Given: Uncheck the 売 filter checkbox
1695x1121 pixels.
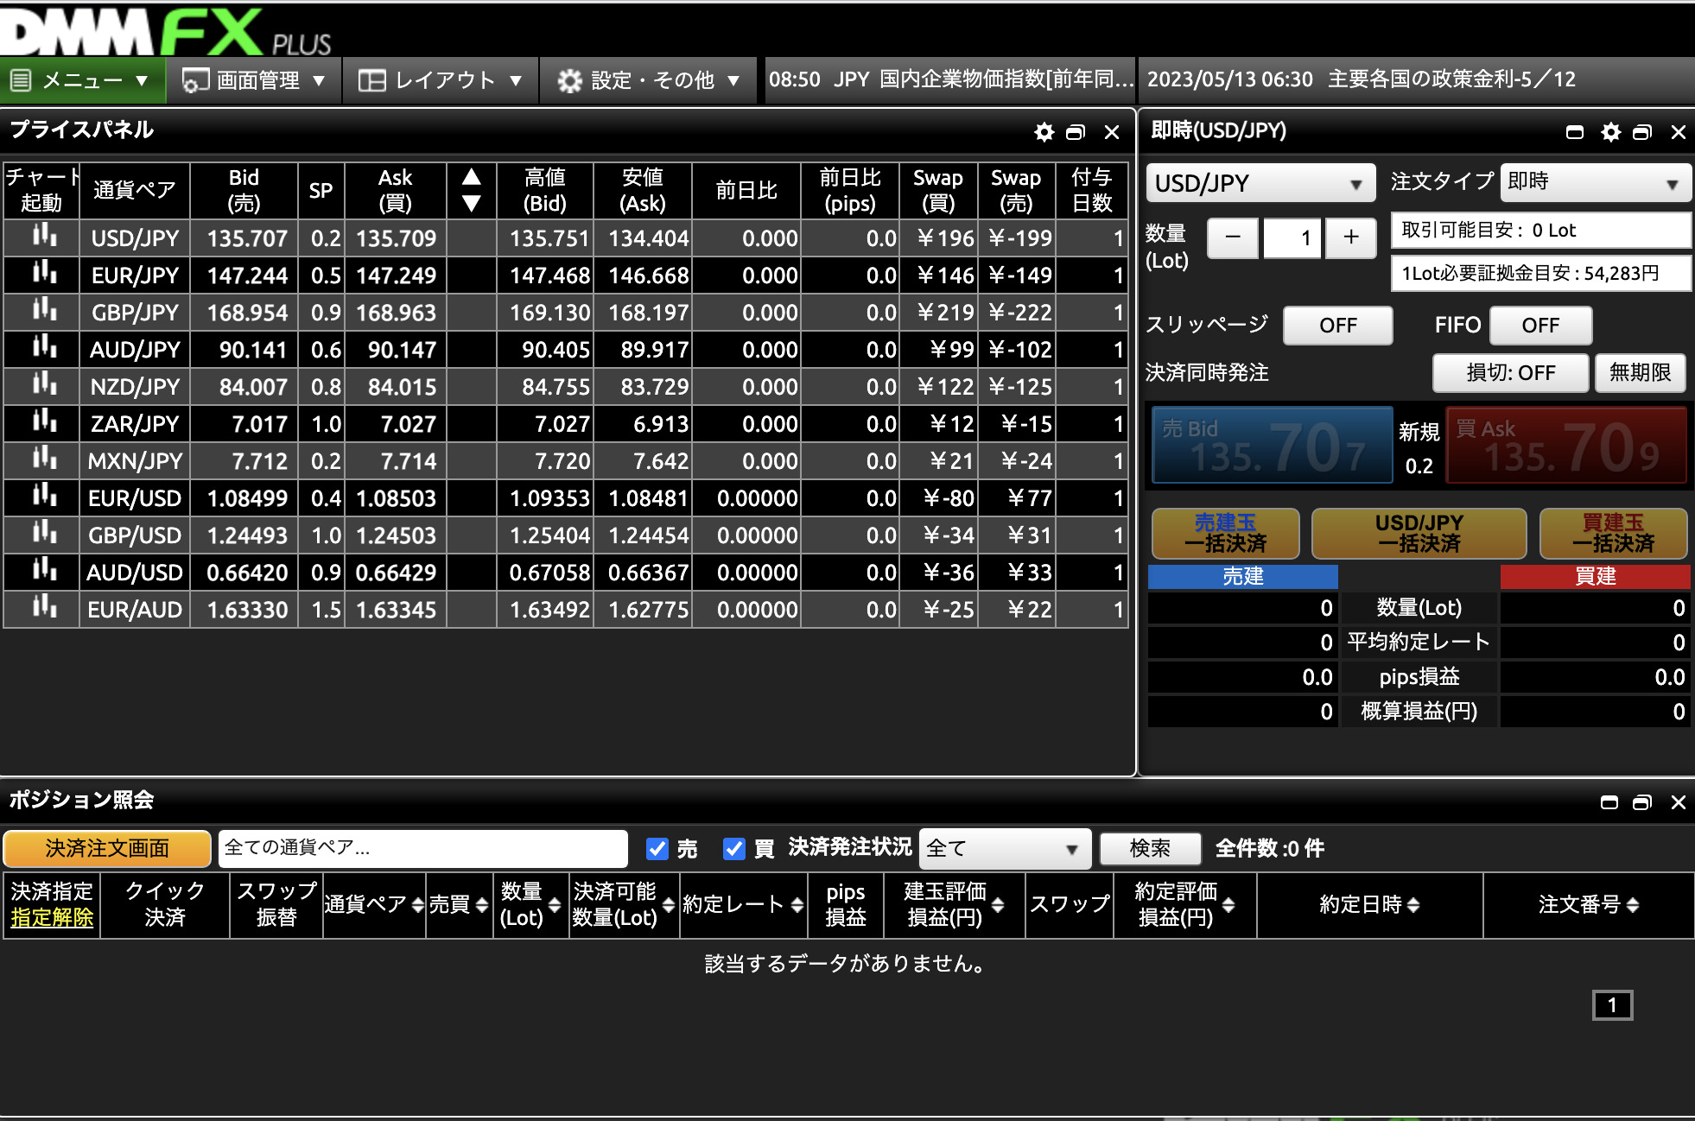Looking at the screenshot, I should tap(657, 849).
